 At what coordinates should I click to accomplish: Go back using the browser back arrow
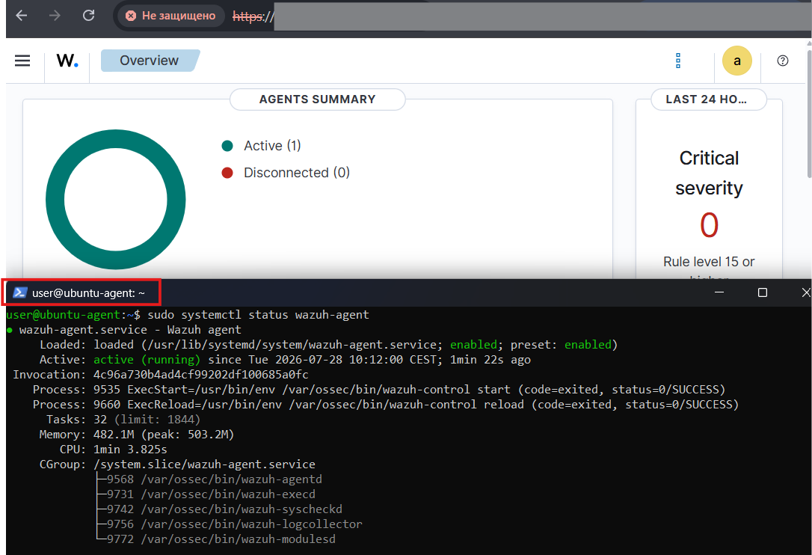[21, 16]
